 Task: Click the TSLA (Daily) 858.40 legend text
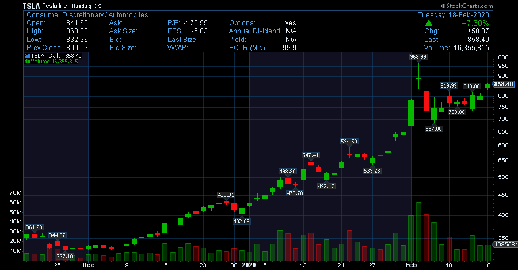[x=56, y=56]
